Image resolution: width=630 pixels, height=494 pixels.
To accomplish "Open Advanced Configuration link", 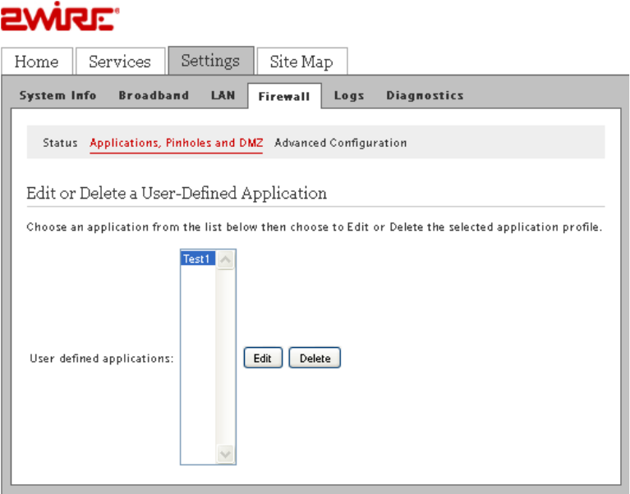I will (341, 143).
